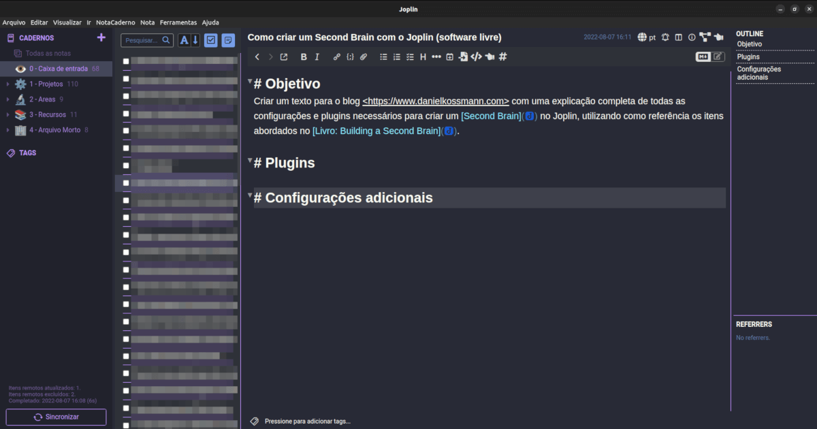This screenshot has height=429, width=817.
Task: Add tags via Pressione para adicionar tags
Action: pos(308,422)
